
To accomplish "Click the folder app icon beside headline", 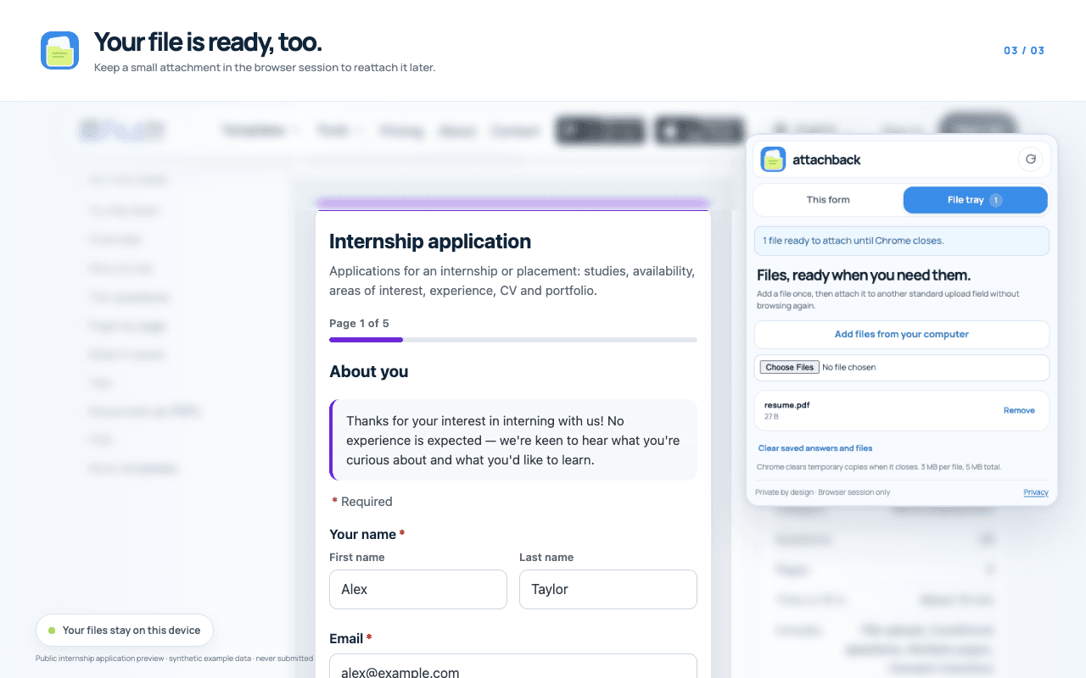I will 59,50.
